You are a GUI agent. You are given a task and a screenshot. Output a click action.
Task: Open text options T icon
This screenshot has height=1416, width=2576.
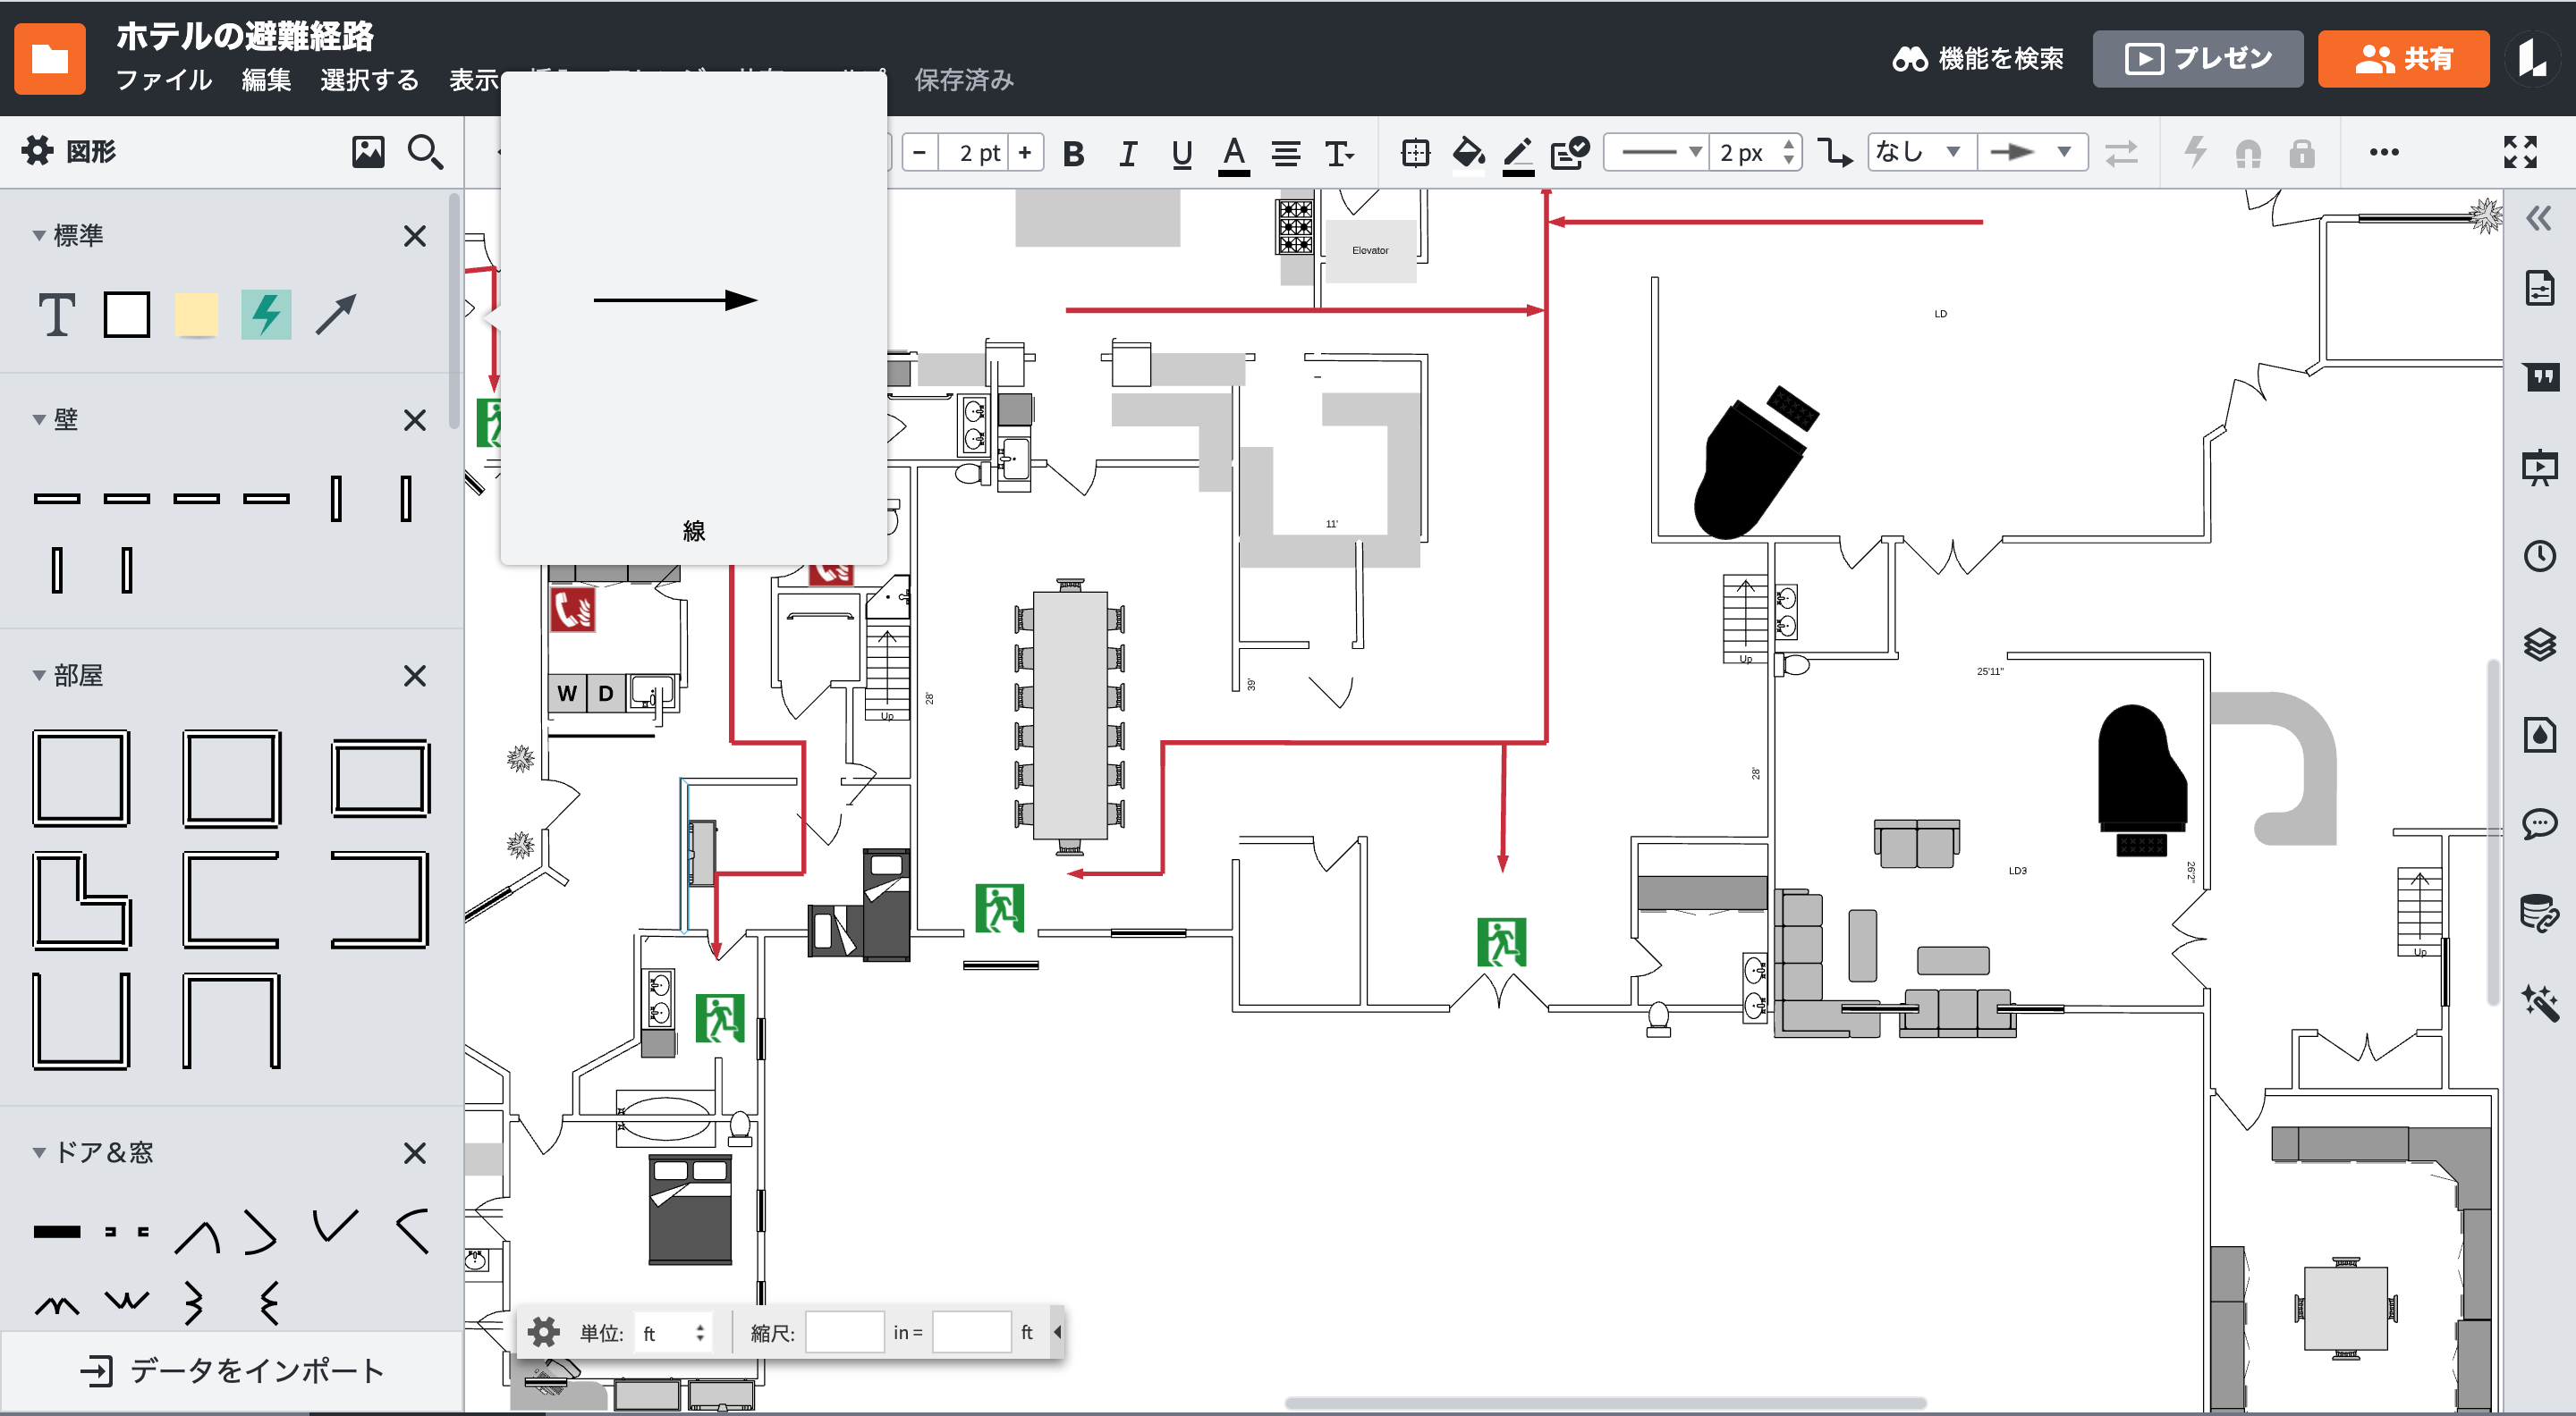click(x=1339, y=153)
